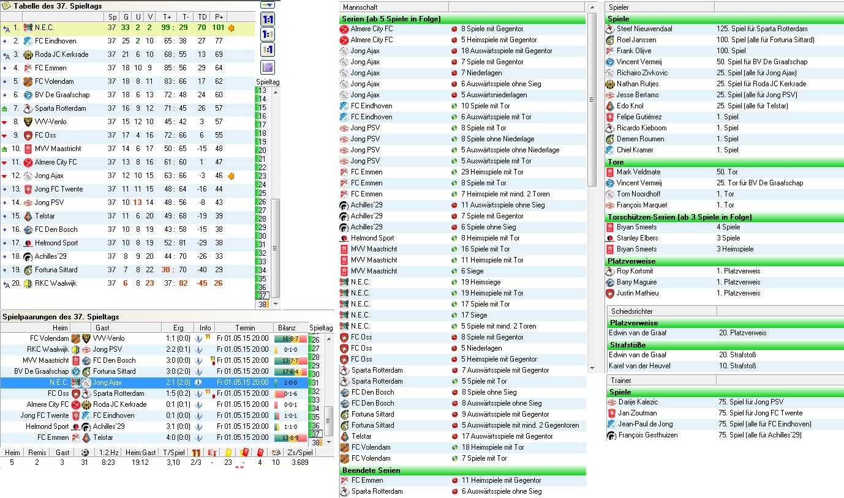Select Bryan Smeets 4 Spiele row
The height and width of the screenshot is (498, 844).
[x=724, y=227]
